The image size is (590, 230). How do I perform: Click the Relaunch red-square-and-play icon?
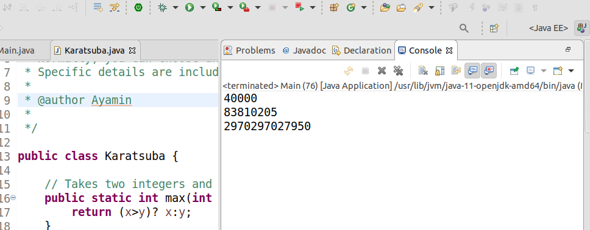pos(300,7)
